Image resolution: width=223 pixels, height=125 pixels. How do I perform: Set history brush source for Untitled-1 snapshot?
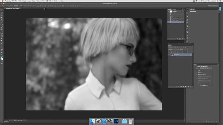(x=168, y=11)
